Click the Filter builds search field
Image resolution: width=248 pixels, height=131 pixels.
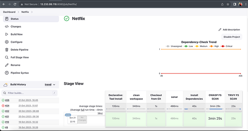[x=29, y=93]
